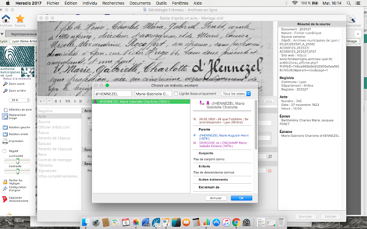Open Favoris star icon
Screen dimensions: 367x229
pos(20,18)
